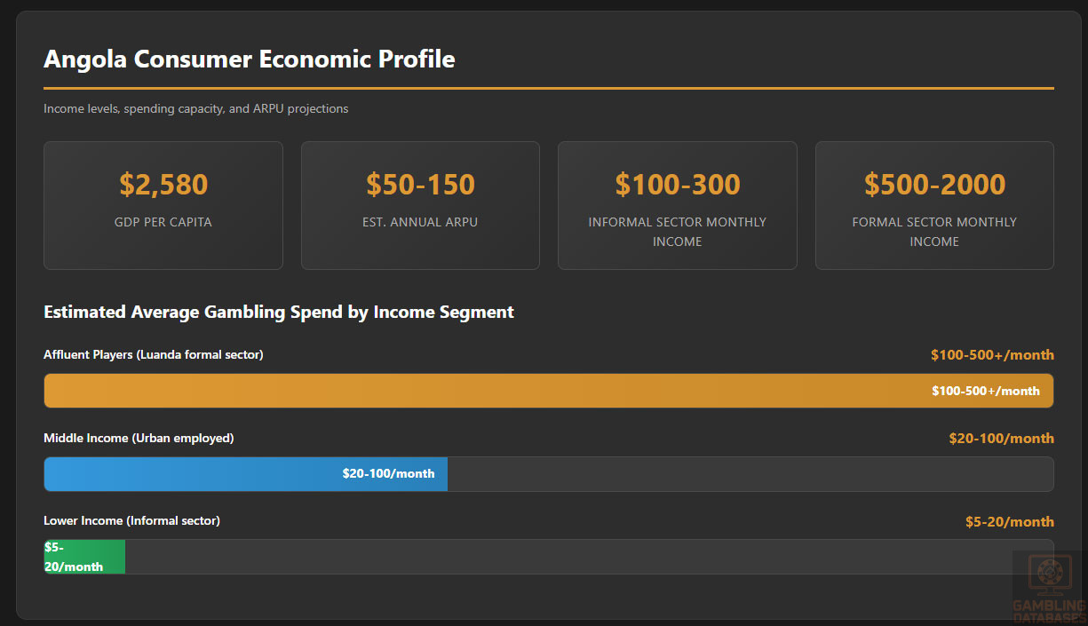Click the Affluent Players (Luanda formal sector) label

point(154,355)
